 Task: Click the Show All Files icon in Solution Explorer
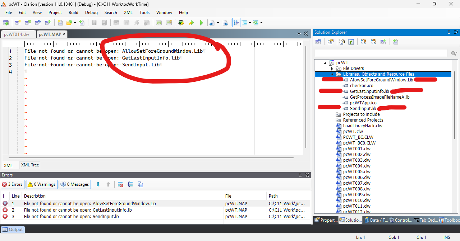[342, 42]
